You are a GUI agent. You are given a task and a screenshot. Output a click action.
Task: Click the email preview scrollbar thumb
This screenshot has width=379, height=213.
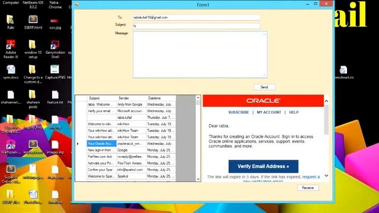click(x=326, y=120)
